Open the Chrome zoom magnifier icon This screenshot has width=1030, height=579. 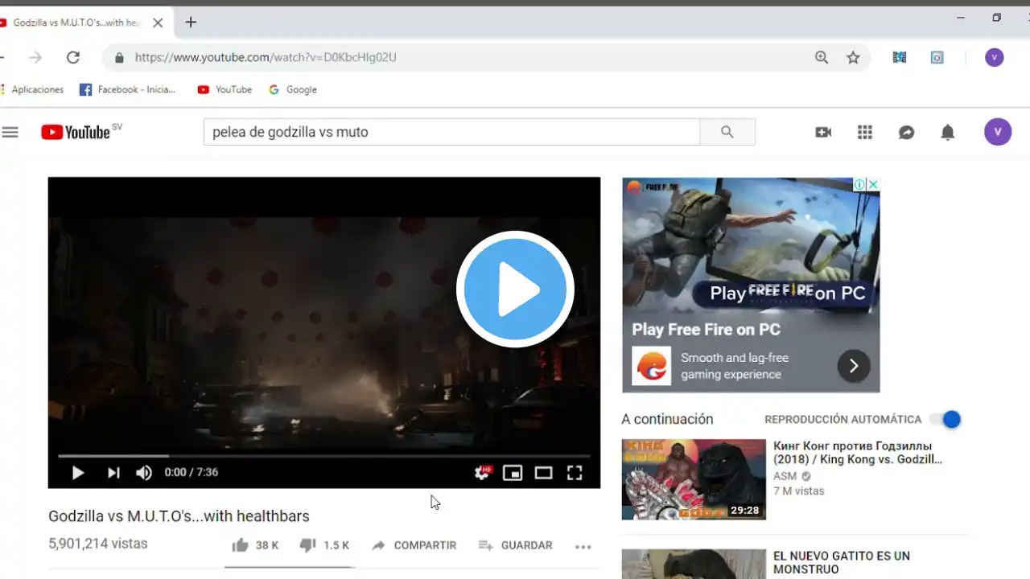[822, 57]
